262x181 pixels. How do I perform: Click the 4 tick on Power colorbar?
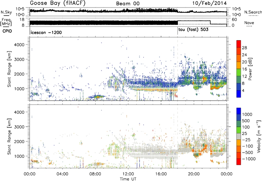pyautogui.click(x=244, y=91)
